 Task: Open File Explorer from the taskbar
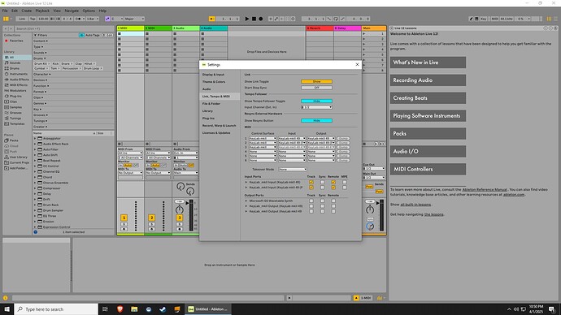point(134,309)
